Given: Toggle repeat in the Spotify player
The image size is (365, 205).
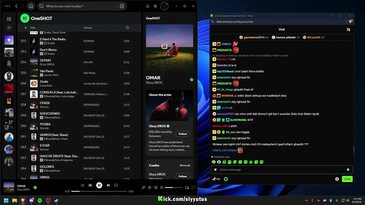Looking at the screenshot, I should [116, 185].
